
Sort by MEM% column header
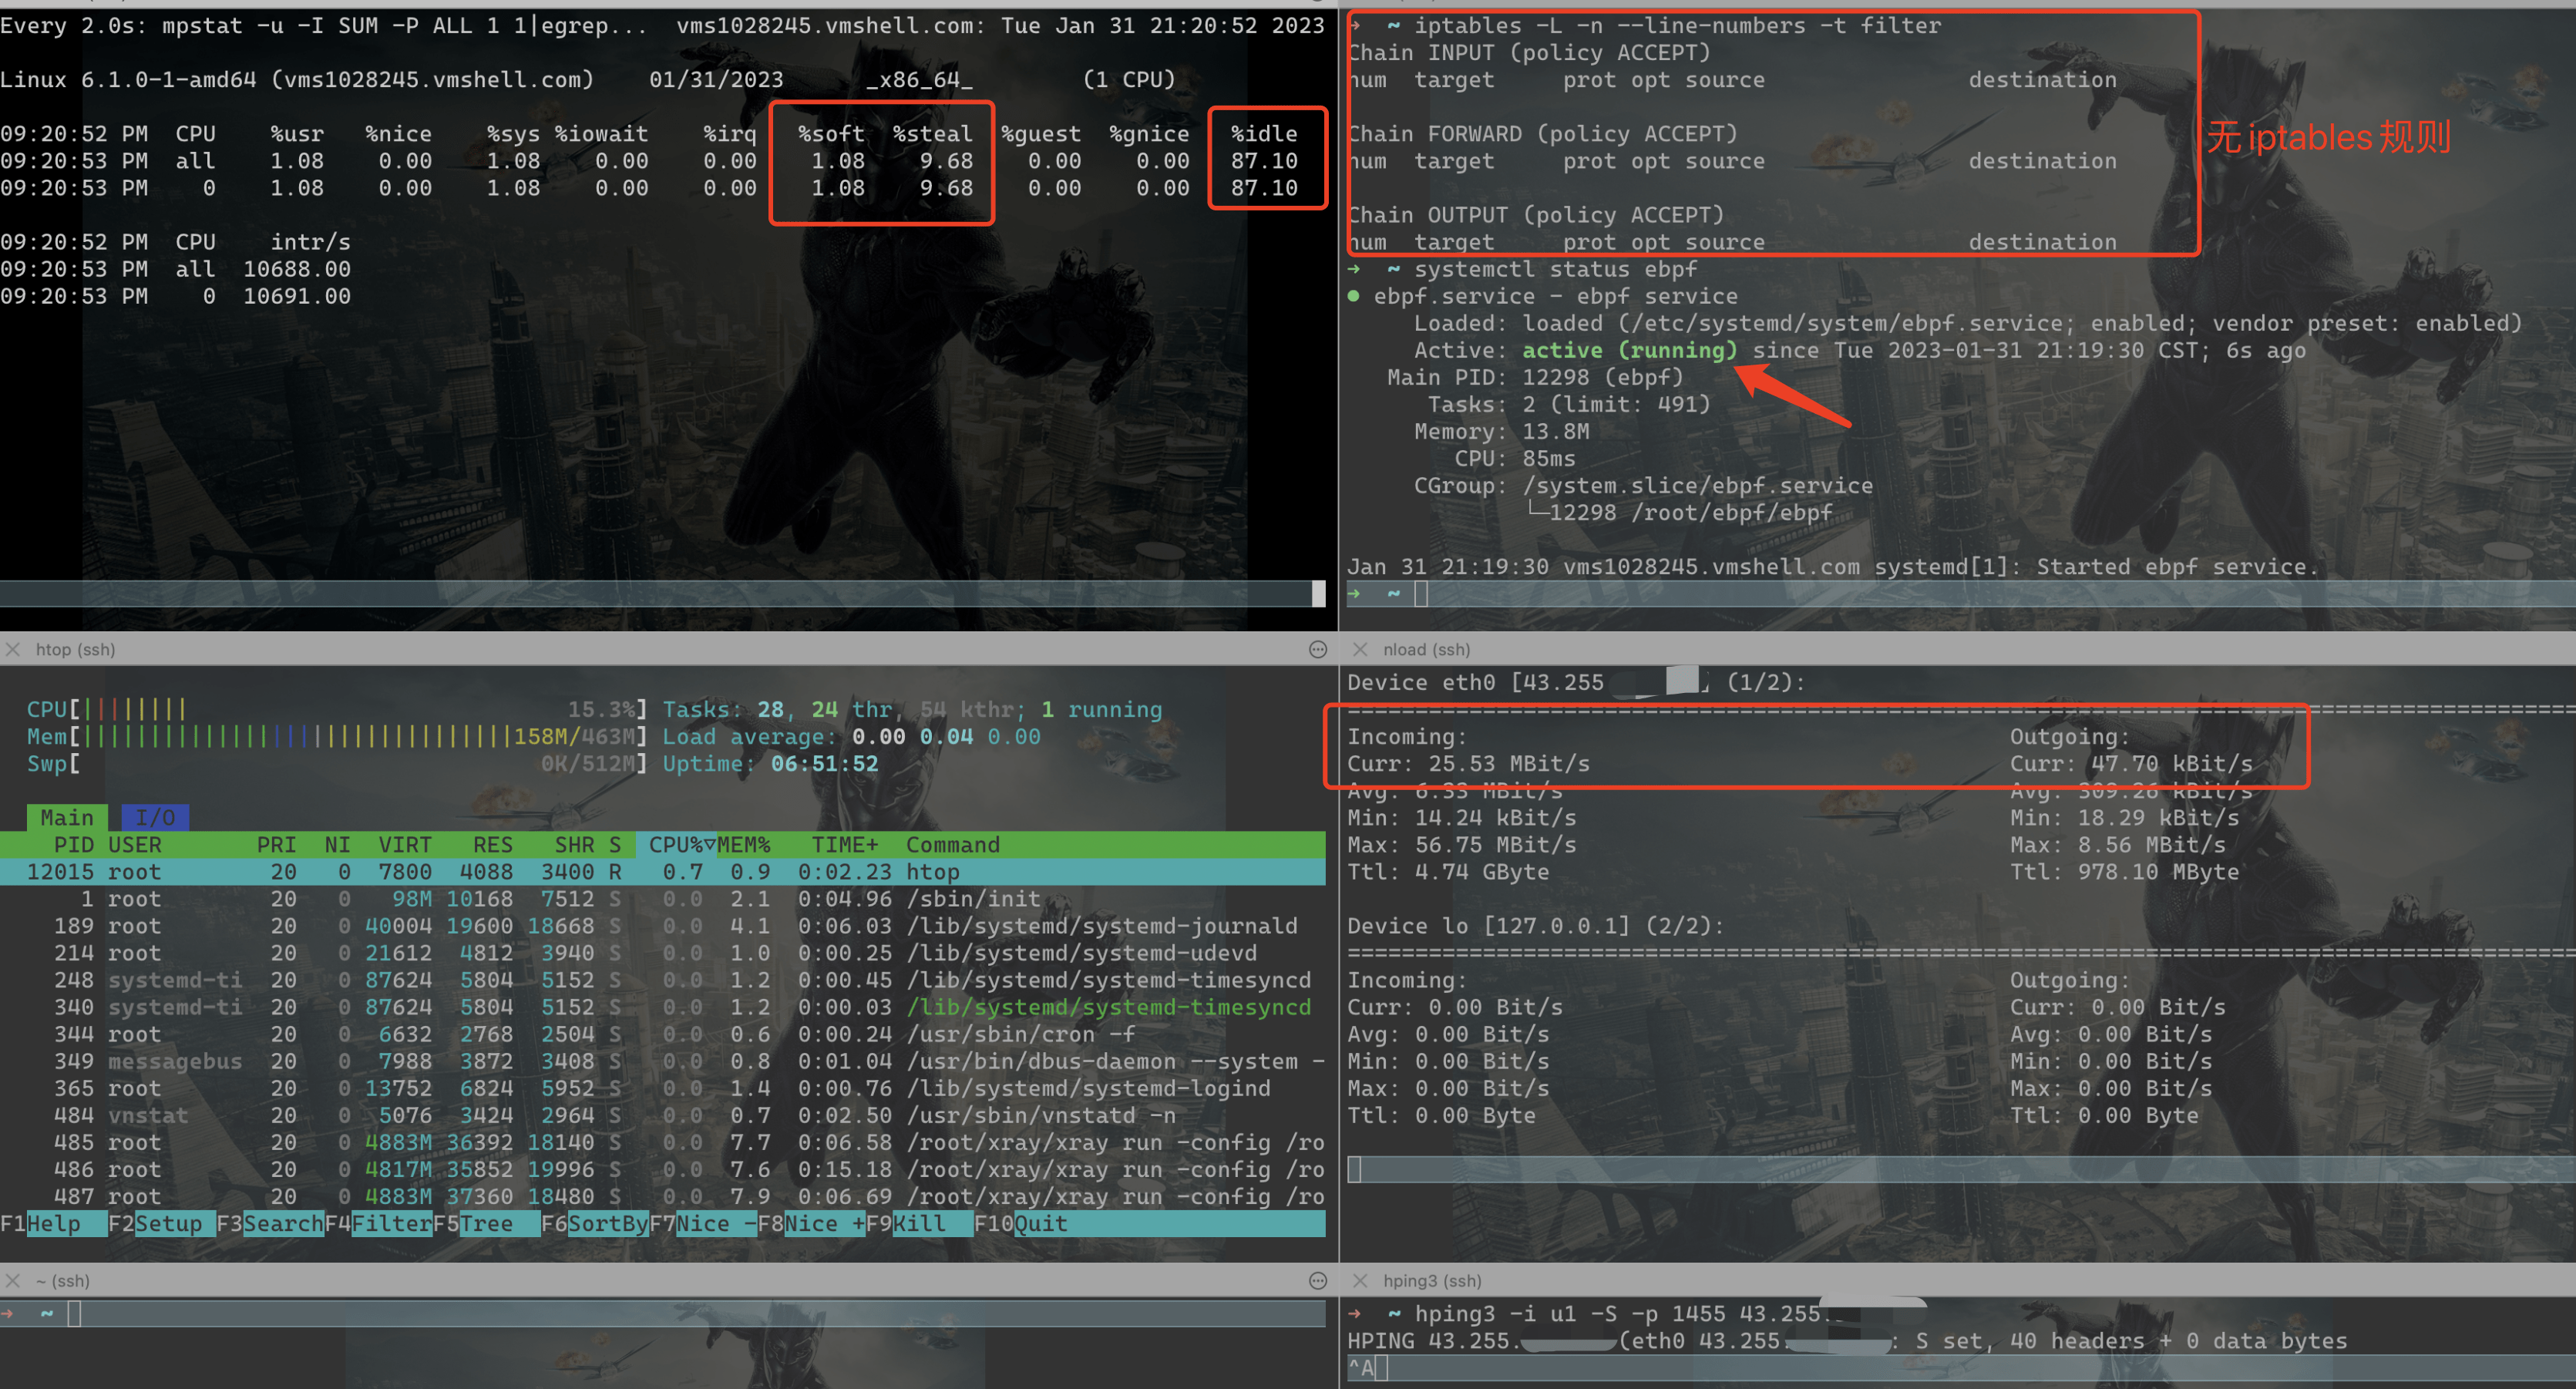744,844
